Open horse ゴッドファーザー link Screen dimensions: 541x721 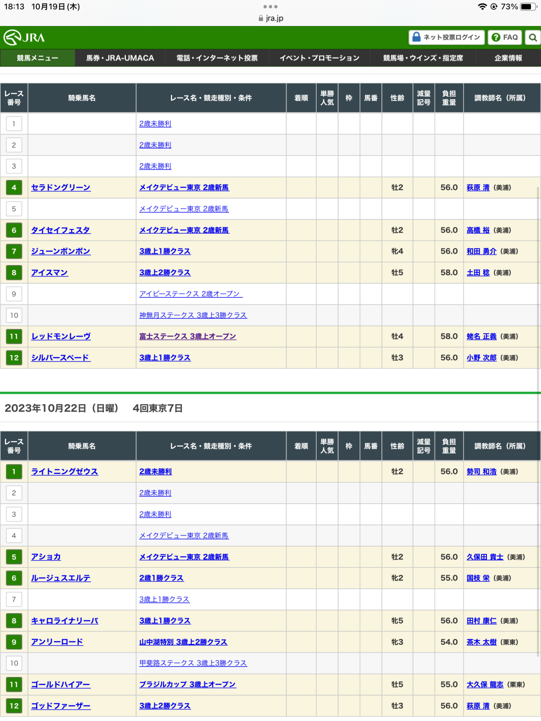pos(61,706)
